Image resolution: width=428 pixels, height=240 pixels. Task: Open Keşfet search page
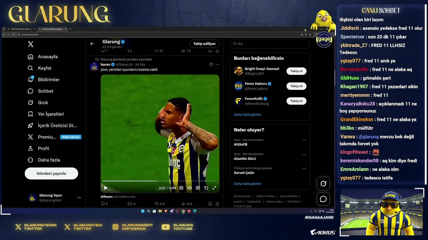[x=40, y=68]
